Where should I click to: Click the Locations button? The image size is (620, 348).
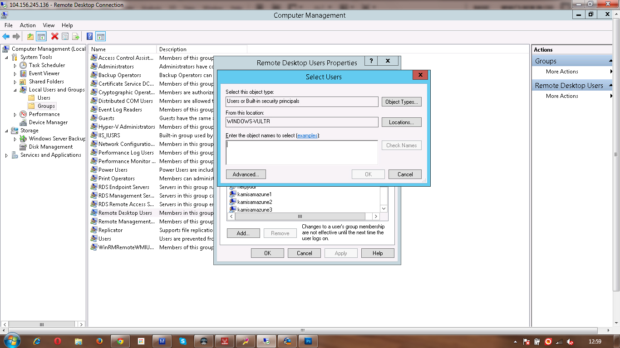coord(401,122)
